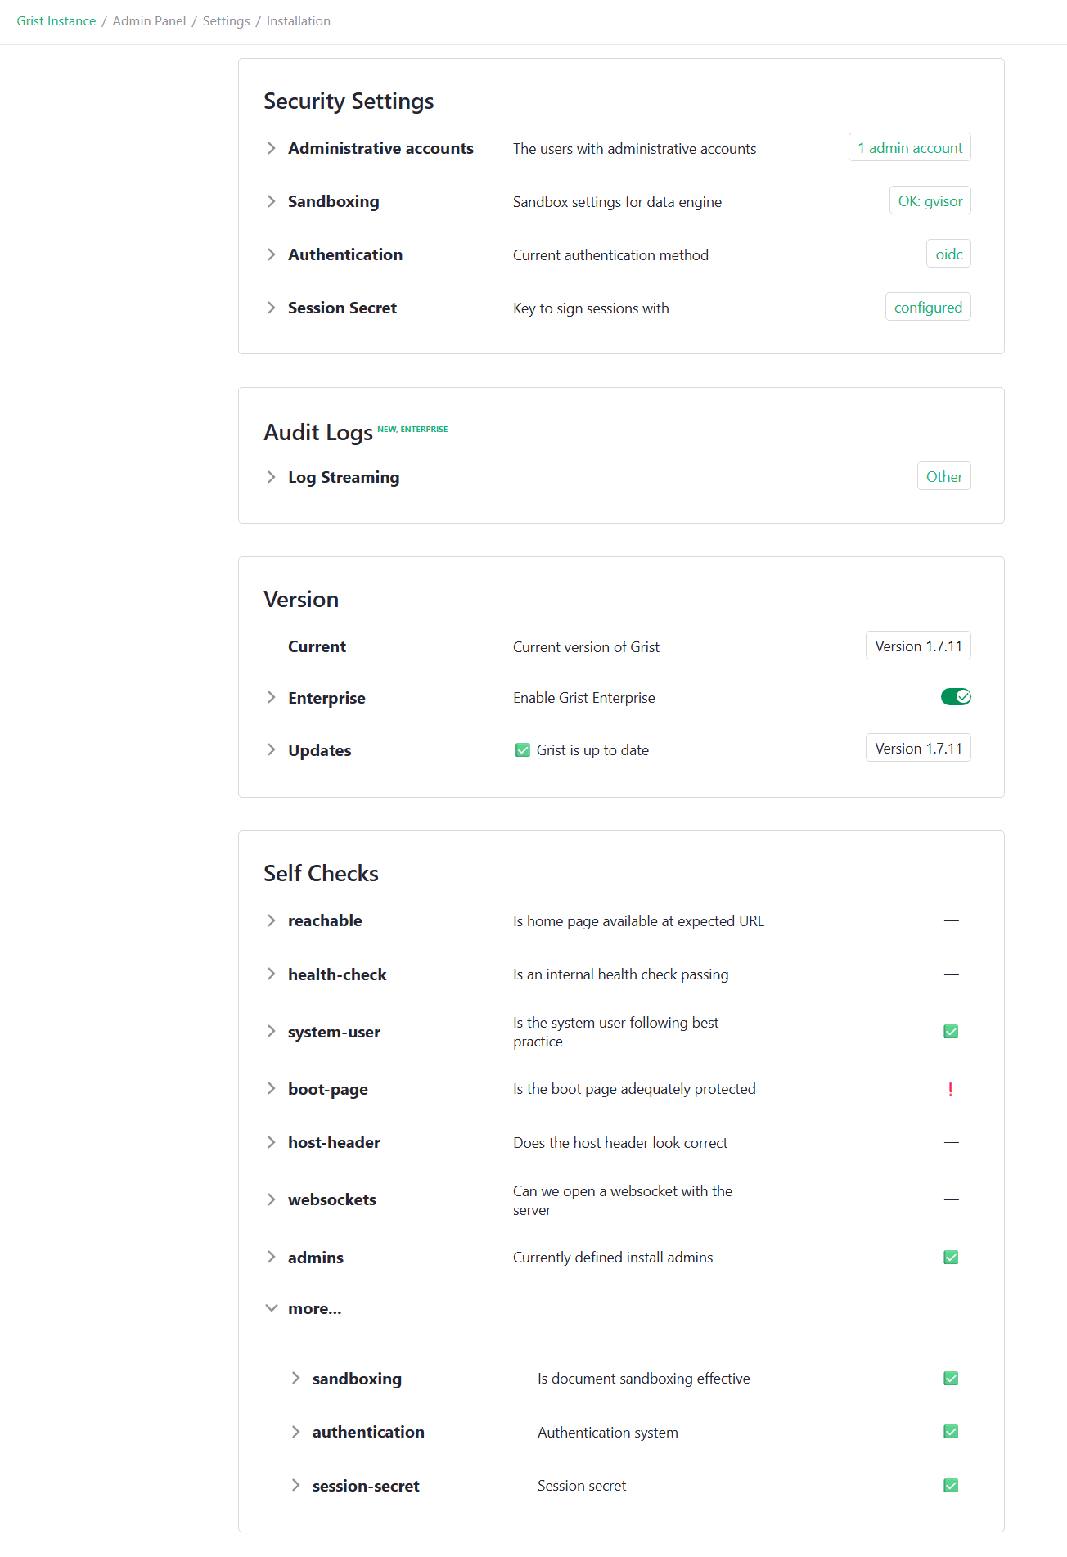Expand the Updates version row
1067x1557 pixels.
(x=271, y=750)
